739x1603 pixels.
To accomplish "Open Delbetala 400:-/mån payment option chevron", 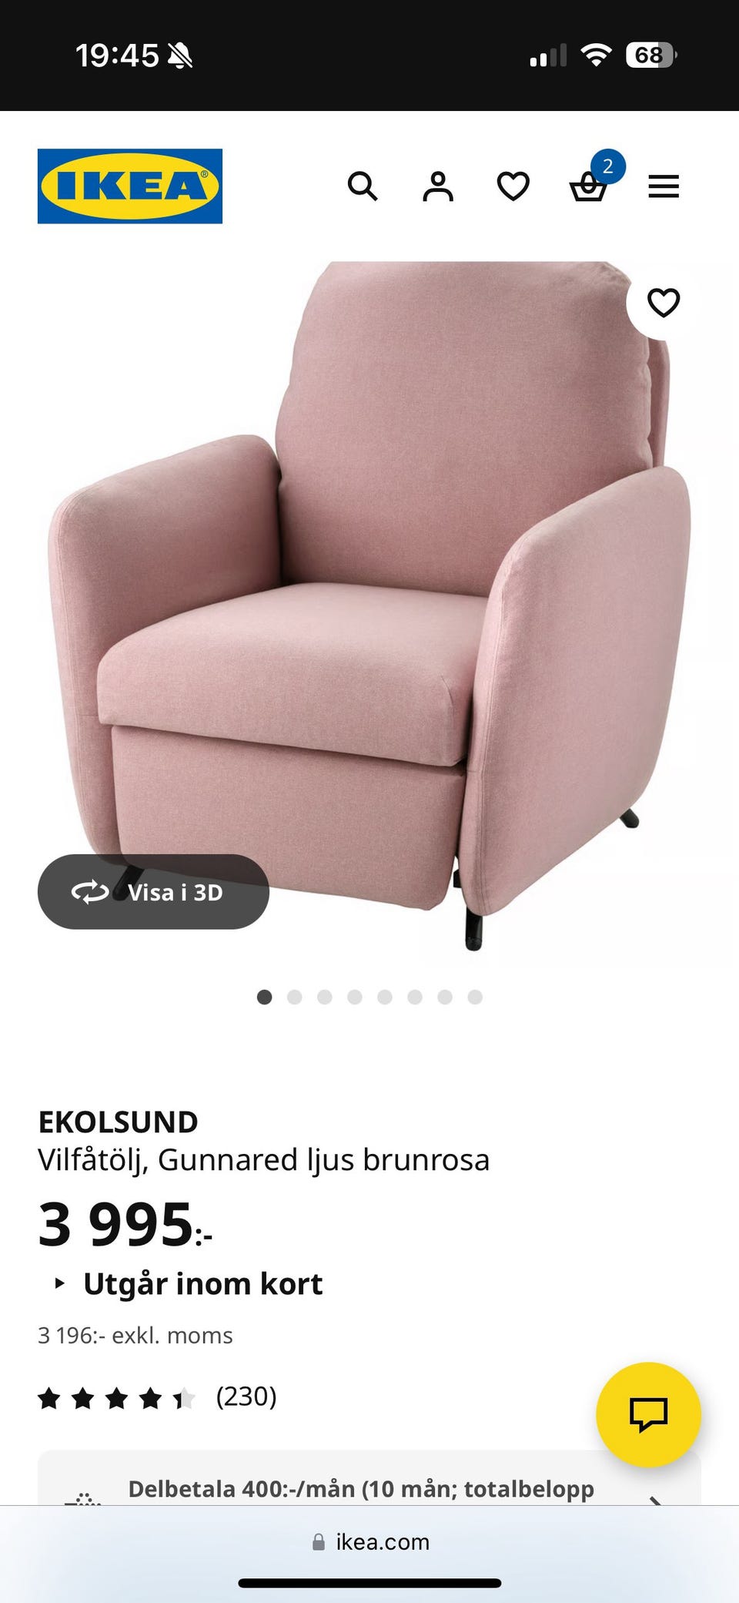I will pyautogui.click(x=655, y=1498).
